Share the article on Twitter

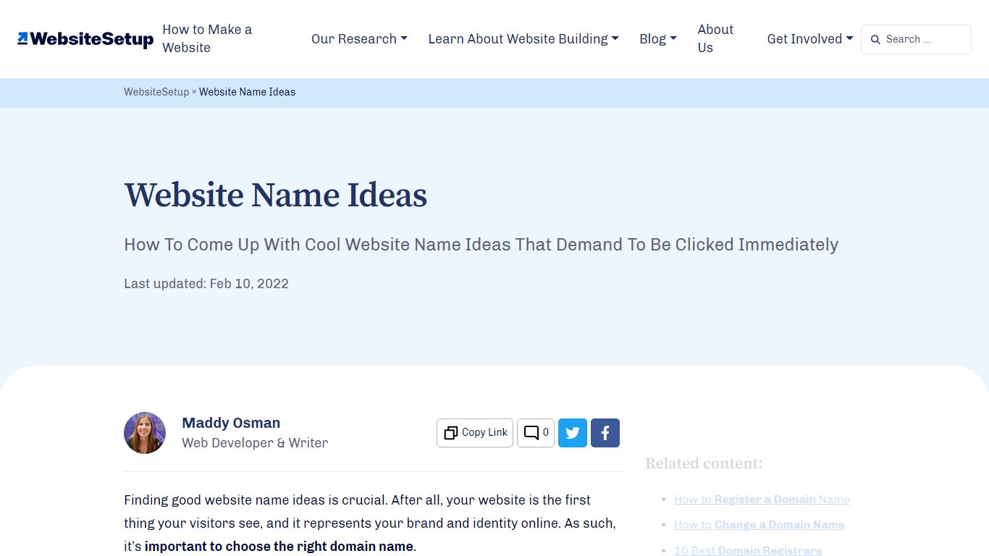click(572, 432)
